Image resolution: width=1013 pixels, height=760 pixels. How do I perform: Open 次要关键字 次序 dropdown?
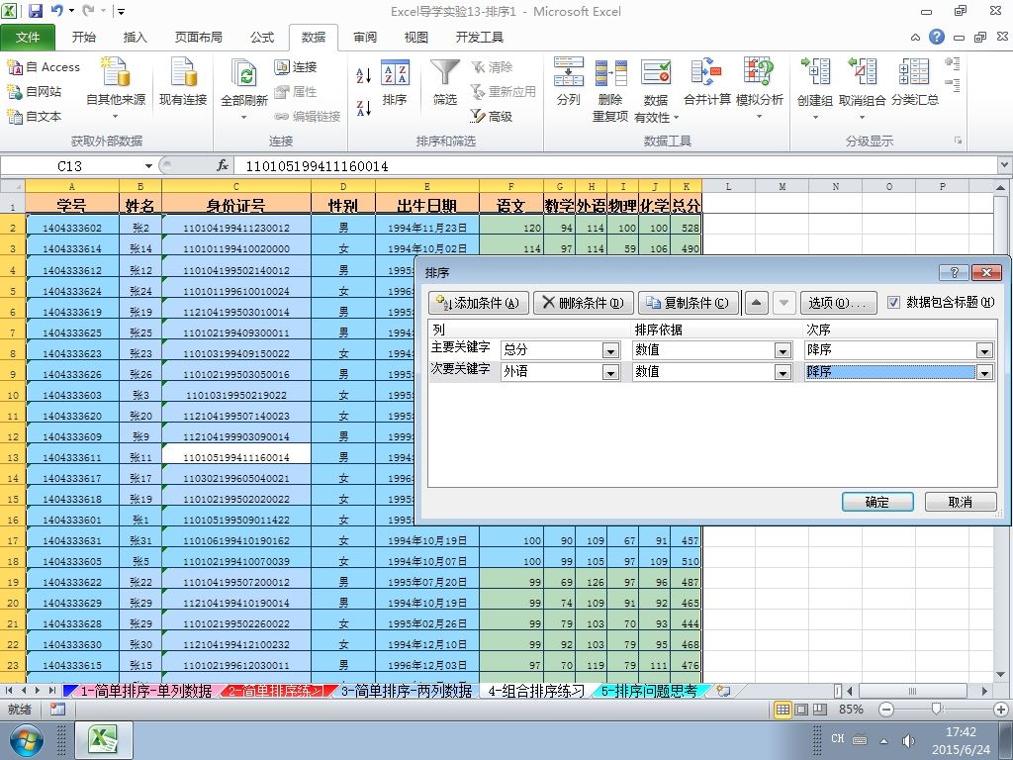[x=984, y=372]
